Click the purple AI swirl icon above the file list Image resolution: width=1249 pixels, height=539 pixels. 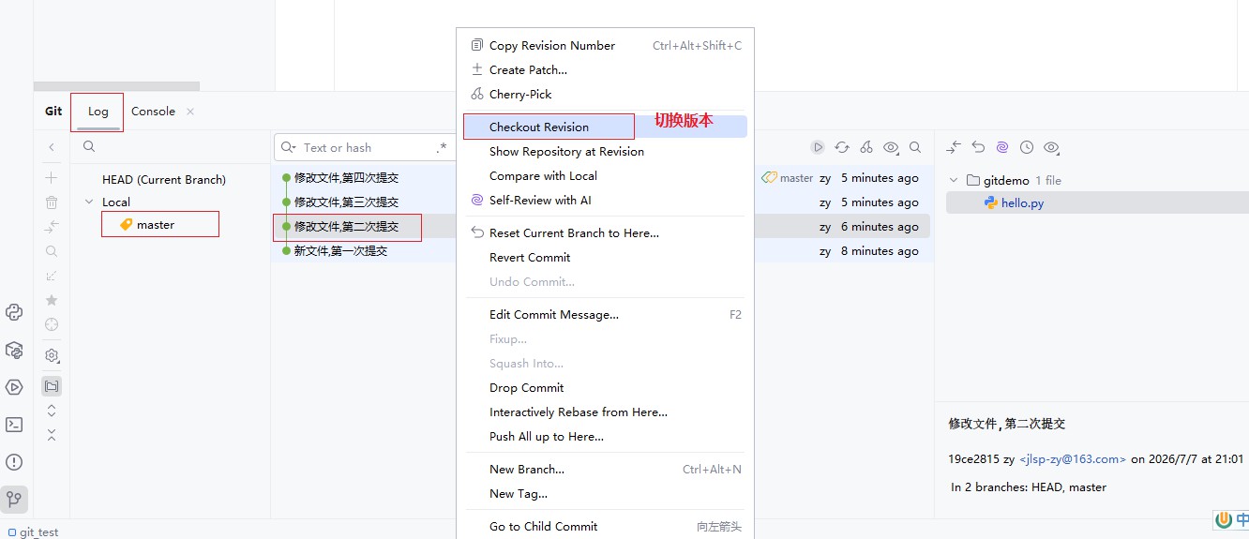click(x=1002, y=147)
